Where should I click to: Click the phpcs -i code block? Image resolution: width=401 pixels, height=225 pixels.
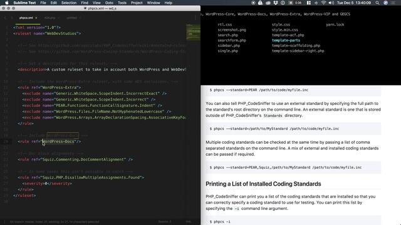click(x=293, y=221)
